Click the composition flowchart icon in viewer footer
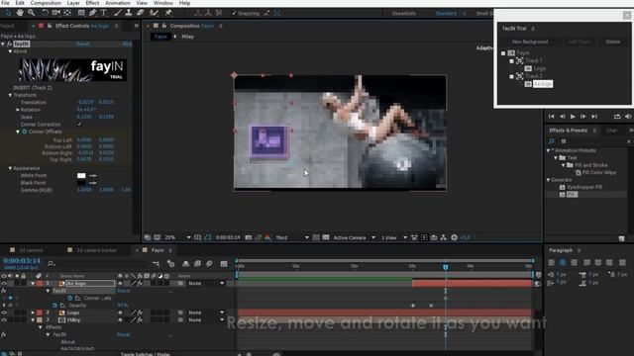The width and height of the screenshot is (634, 356). pyautogui.click(x=444, y=237)
